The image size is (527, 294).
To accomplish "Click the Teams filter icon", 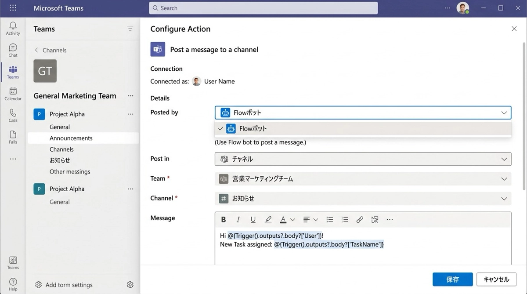I will coord(130,29).
